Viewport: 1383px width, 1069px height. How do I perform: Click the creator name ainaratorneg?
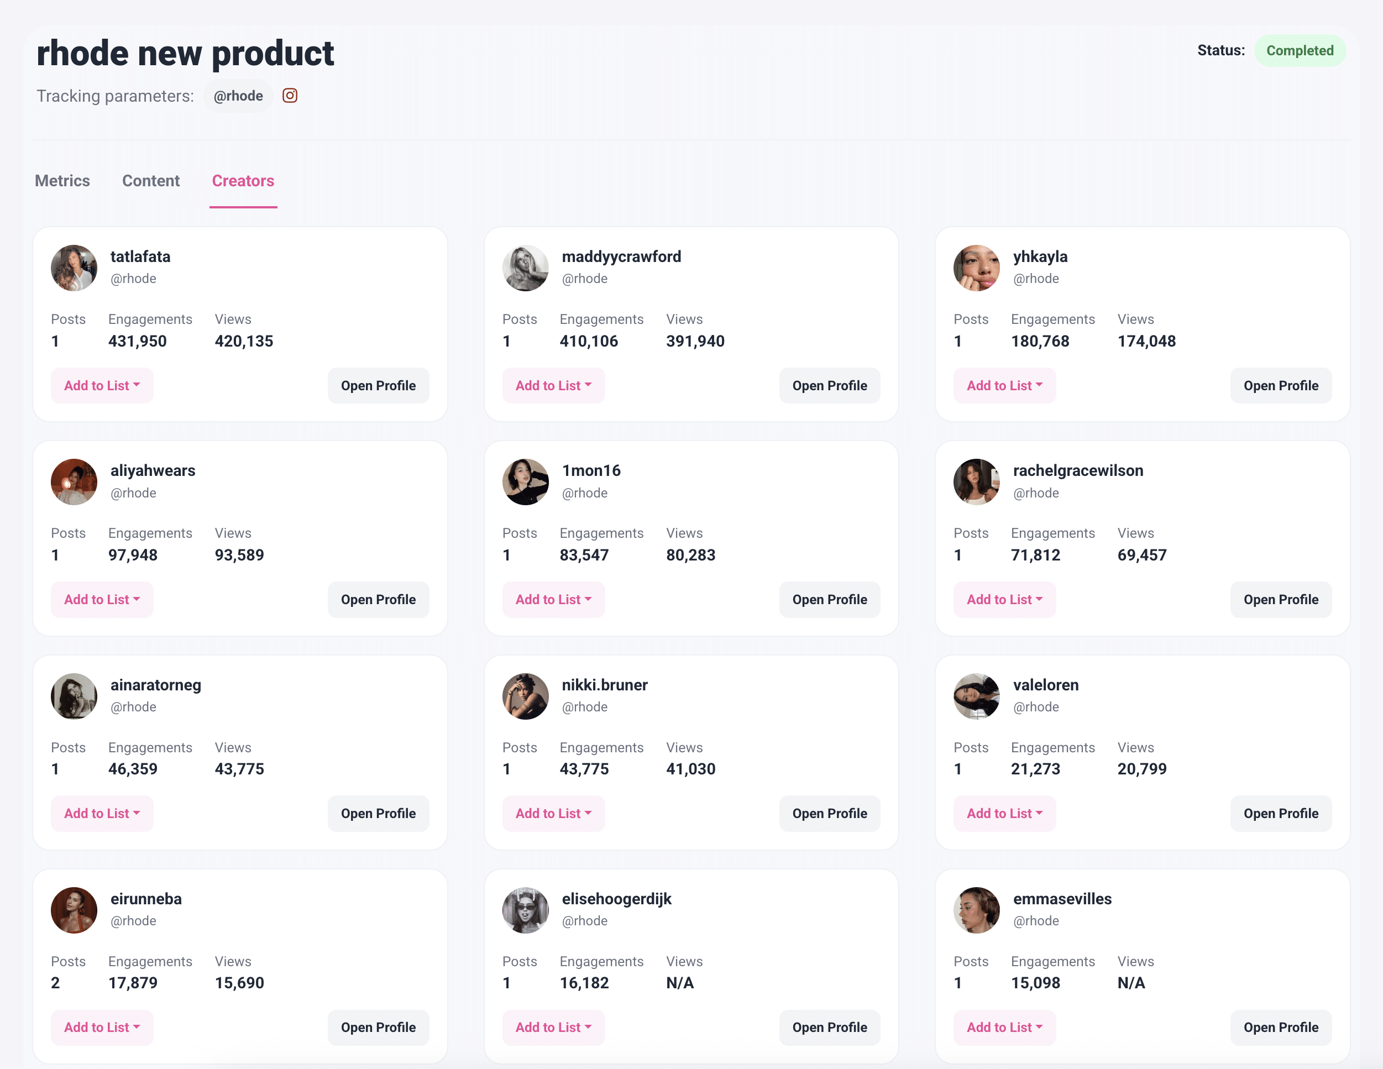point(156,685)
